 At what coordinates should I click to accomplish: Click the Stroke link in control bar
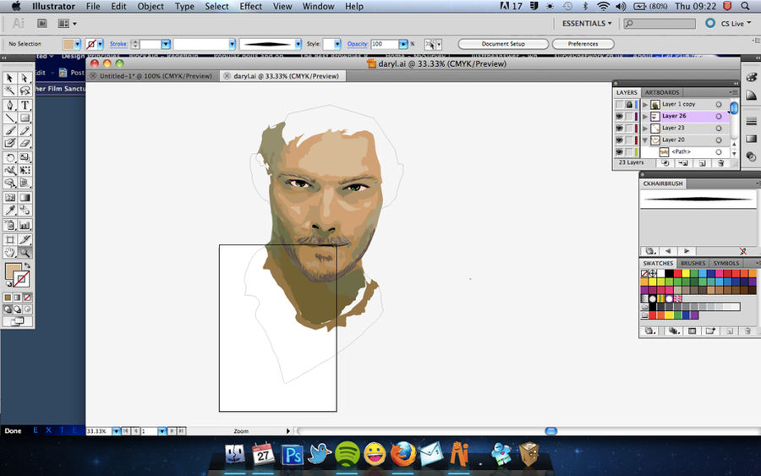click(118, 44)
